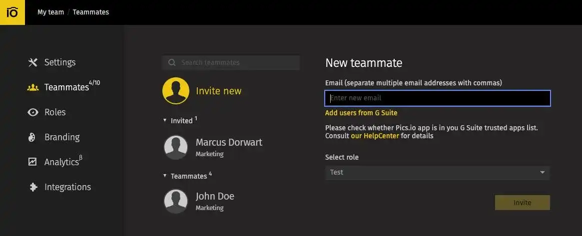Click the Enter new email field
582x236 pixels.
pyautogui.click(x=438, y=98)
